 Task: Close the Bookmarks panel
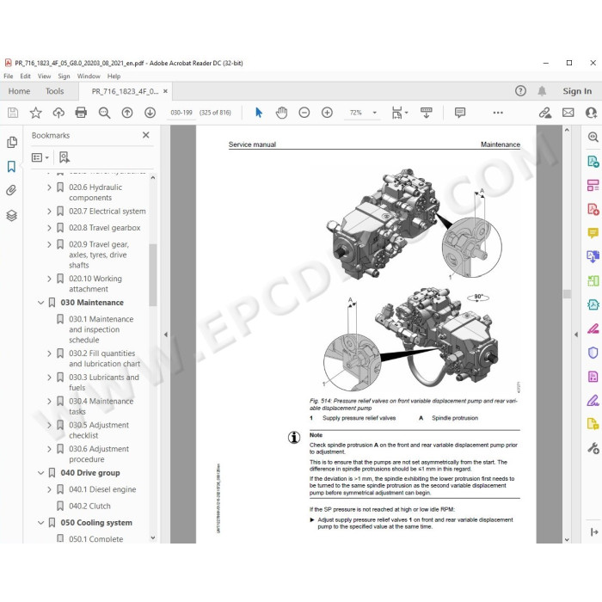pyautogui.click(x=146, y=135)
